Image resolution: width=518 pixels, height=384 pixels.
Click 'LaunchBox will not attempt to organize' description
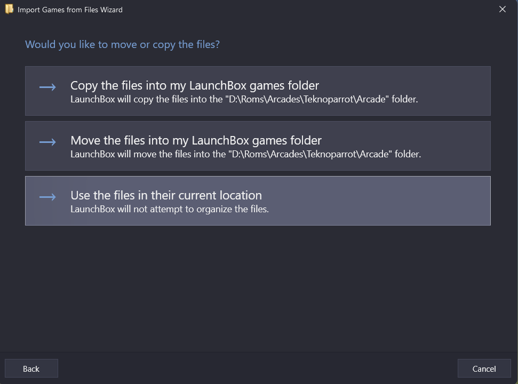[170, 210]
